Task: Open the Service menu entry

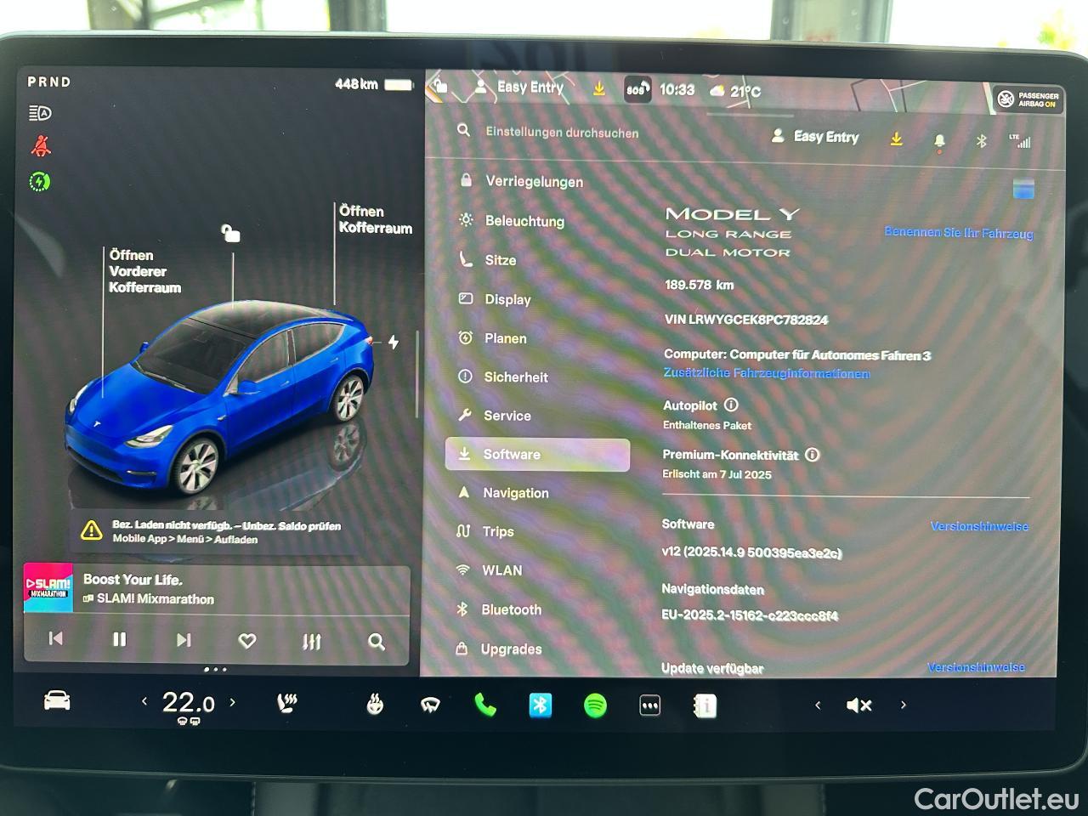Action: click(495, 415)
